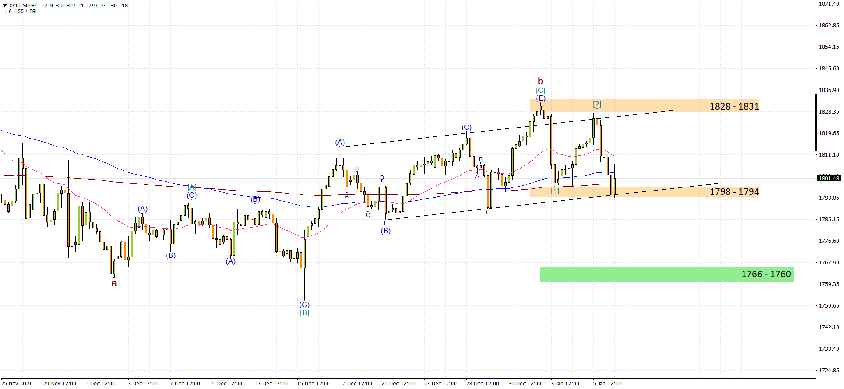Click the 1811.10 price axis label
The height and width of the screenshot is (389, 844).
pyautogui.click(x=829, y=155)
